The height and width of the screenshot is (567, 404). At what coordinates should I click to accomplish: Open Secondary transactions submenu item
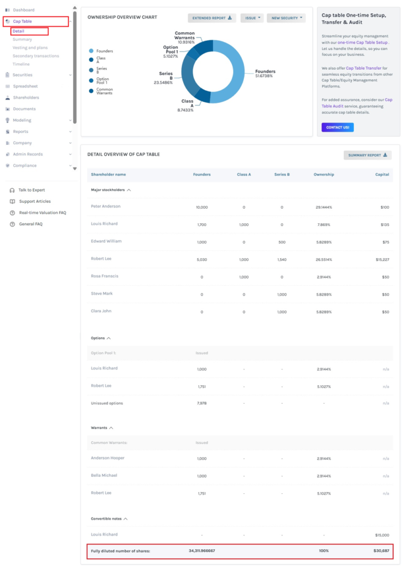point(36,56)
